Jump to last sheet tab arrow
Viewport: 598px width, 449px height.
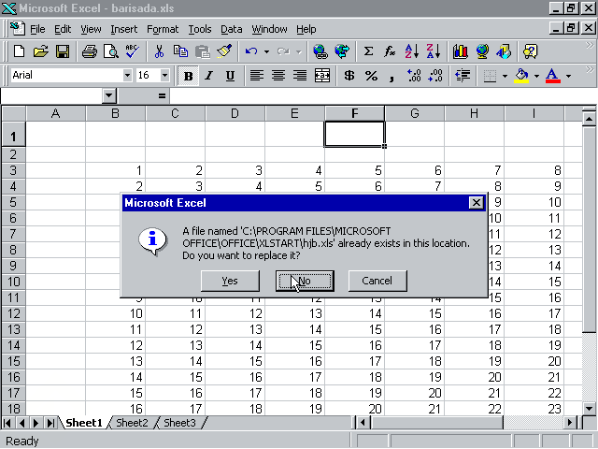coord(50,423)
